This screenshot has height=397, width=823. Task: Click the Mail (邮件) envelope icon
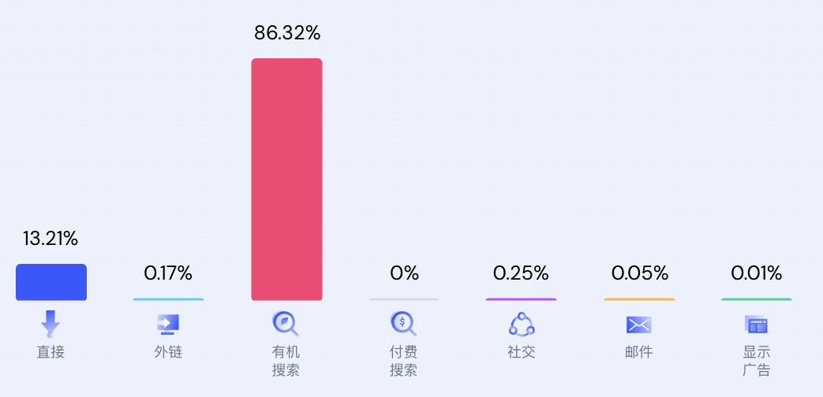(x=639, y=325)
